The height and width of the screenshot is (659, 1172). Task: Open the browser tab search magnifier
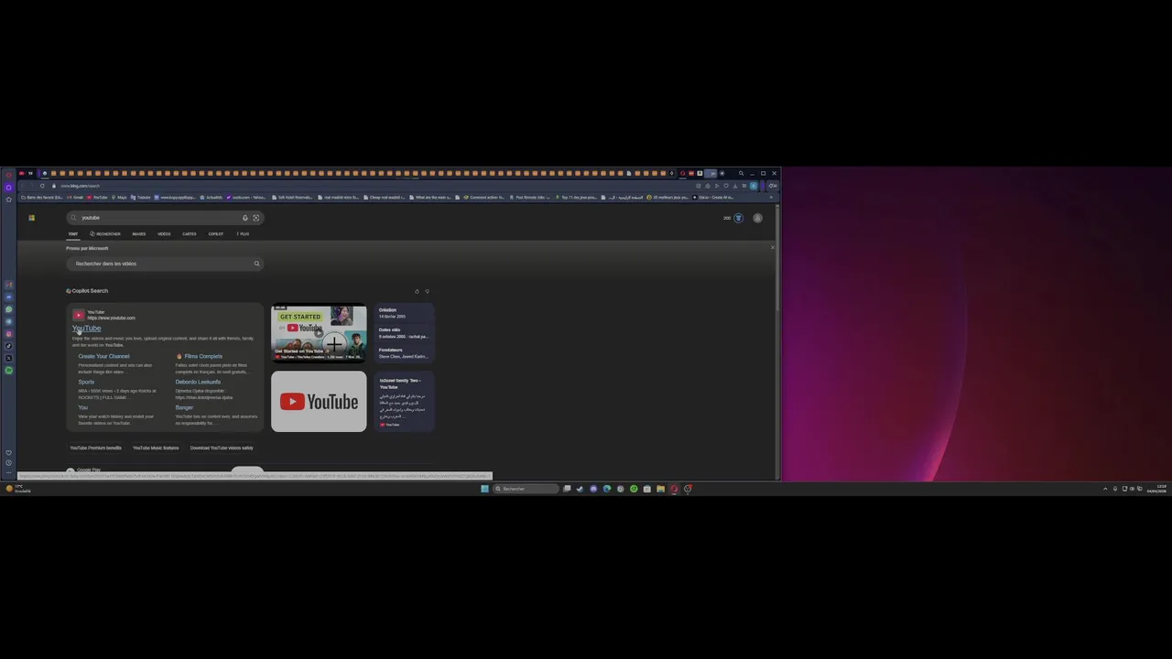pyautogui.click(x=741, y=173)
